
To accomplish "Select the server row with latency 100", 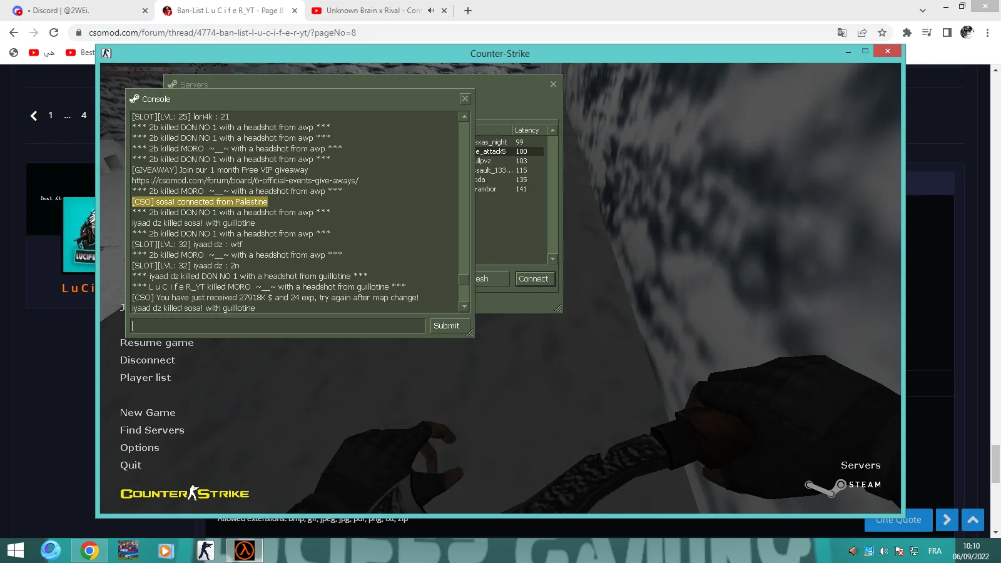I will coord(509,151).
